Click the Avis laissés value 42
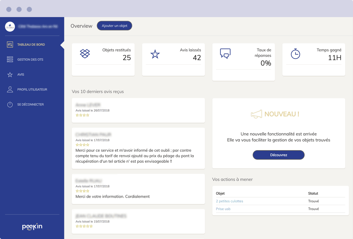The image size is (353, 239). [197, 57]
